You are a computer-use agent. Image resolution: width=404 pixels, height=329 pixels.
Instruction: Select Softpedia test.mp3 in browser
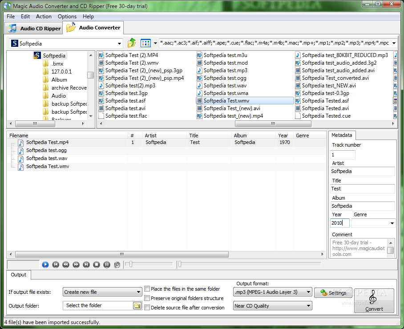[222, 70]
